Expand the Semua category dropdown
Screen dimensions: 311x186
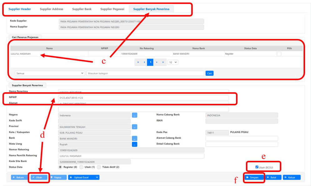coord(50,73)
